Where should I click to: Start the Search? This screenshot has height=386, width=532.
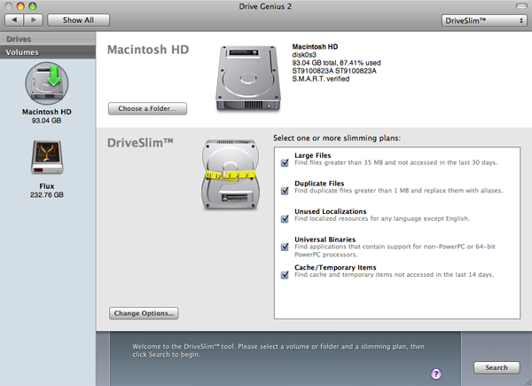(497, 367)
